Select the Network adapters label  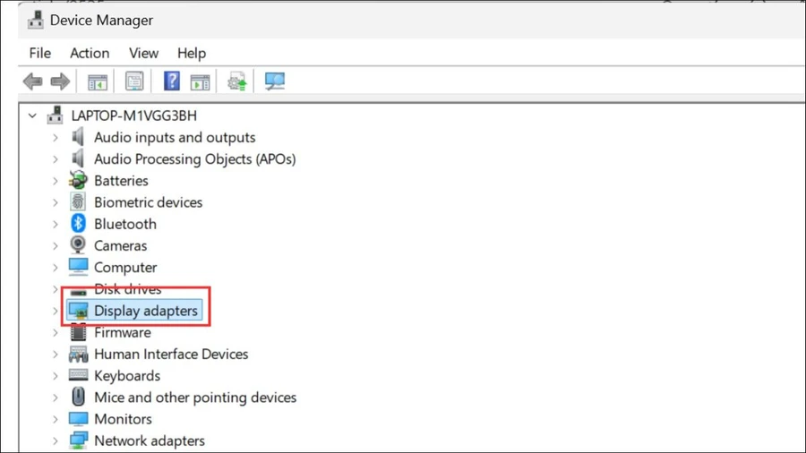click(x=149, y=440)
